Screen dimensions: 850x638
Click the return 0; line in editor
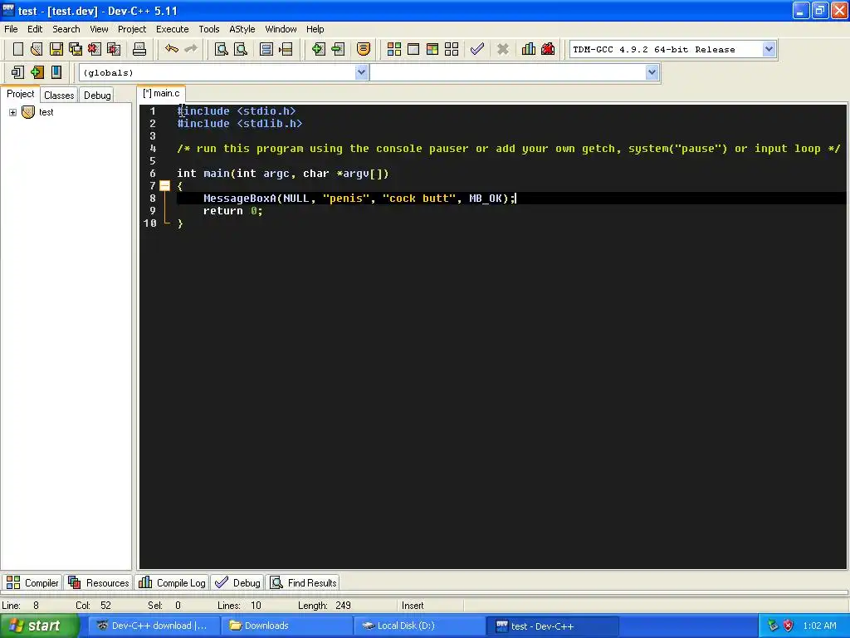coord(232,211)
